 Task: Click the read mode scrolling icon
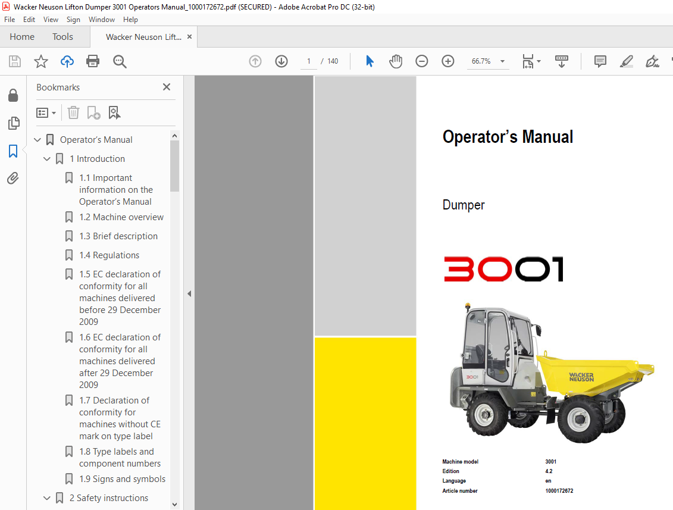pyautogui.click(x=561, y=61)
